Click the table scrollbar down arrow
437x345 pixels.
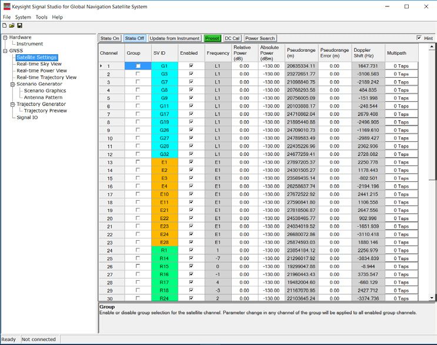(432, 298)
